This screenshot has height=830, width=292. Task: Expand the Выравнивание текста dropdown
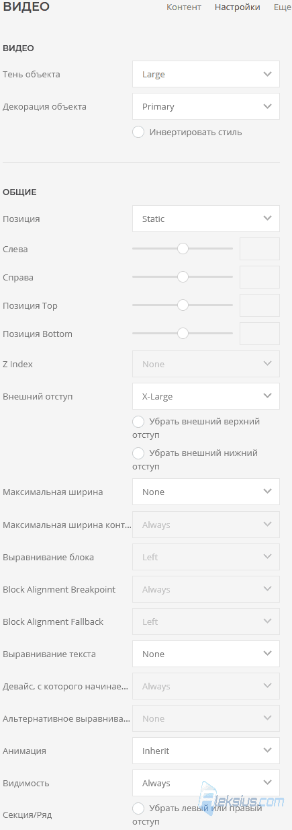(206, 654)
